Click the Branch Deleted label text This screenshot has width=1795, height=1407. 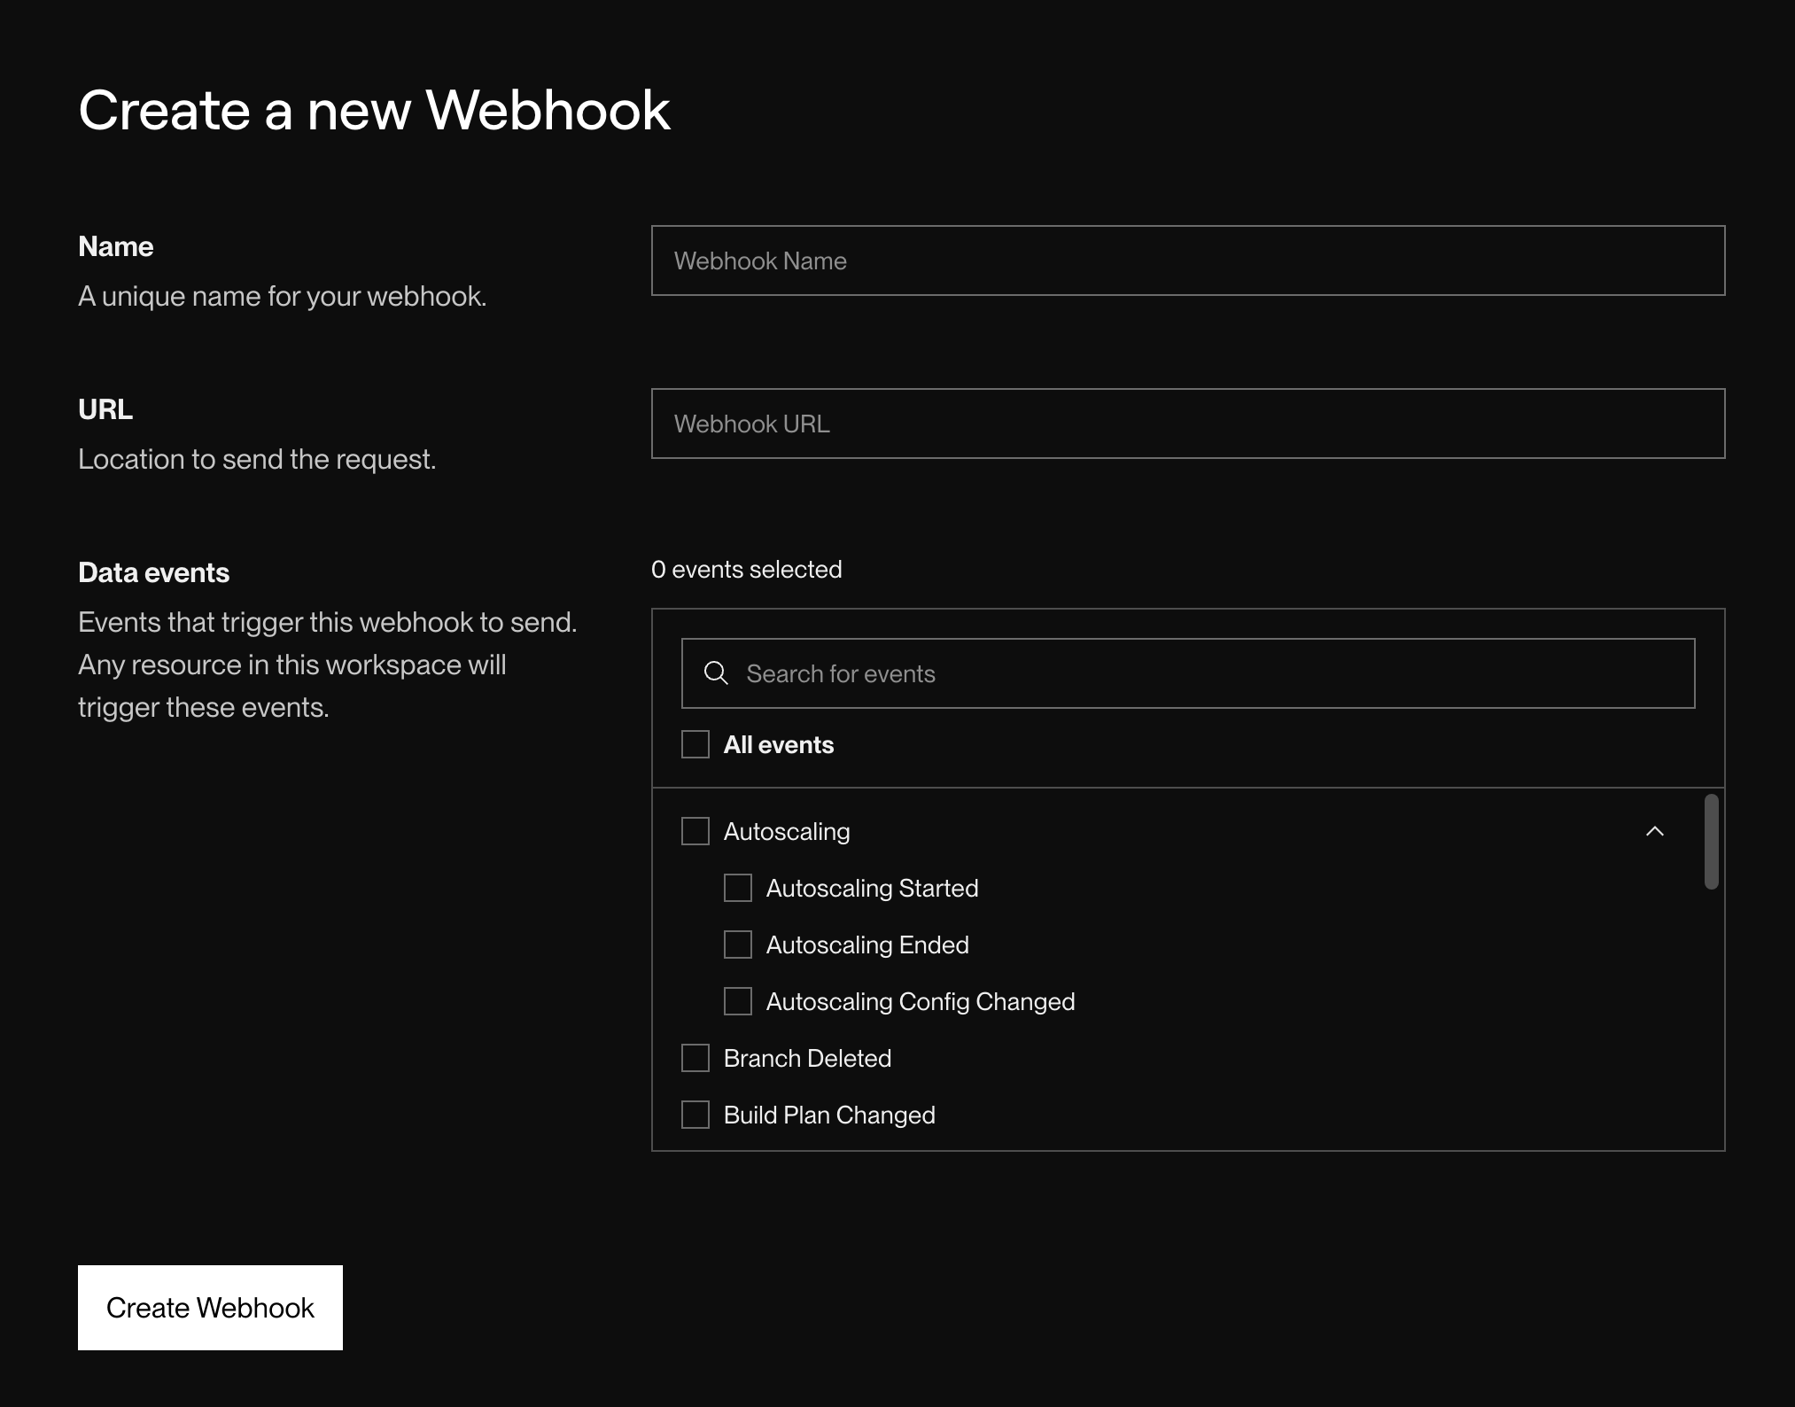pyautogui.click(x=807, y=1058)
